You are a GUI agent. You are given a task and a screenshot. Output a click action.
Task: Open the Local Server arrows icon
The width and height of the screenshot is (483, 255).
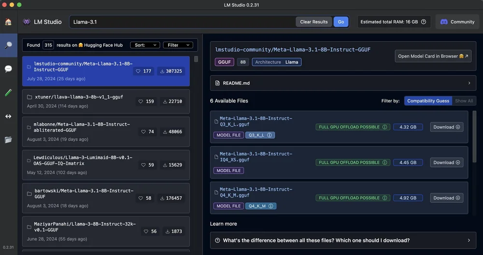tap(8, 116)
